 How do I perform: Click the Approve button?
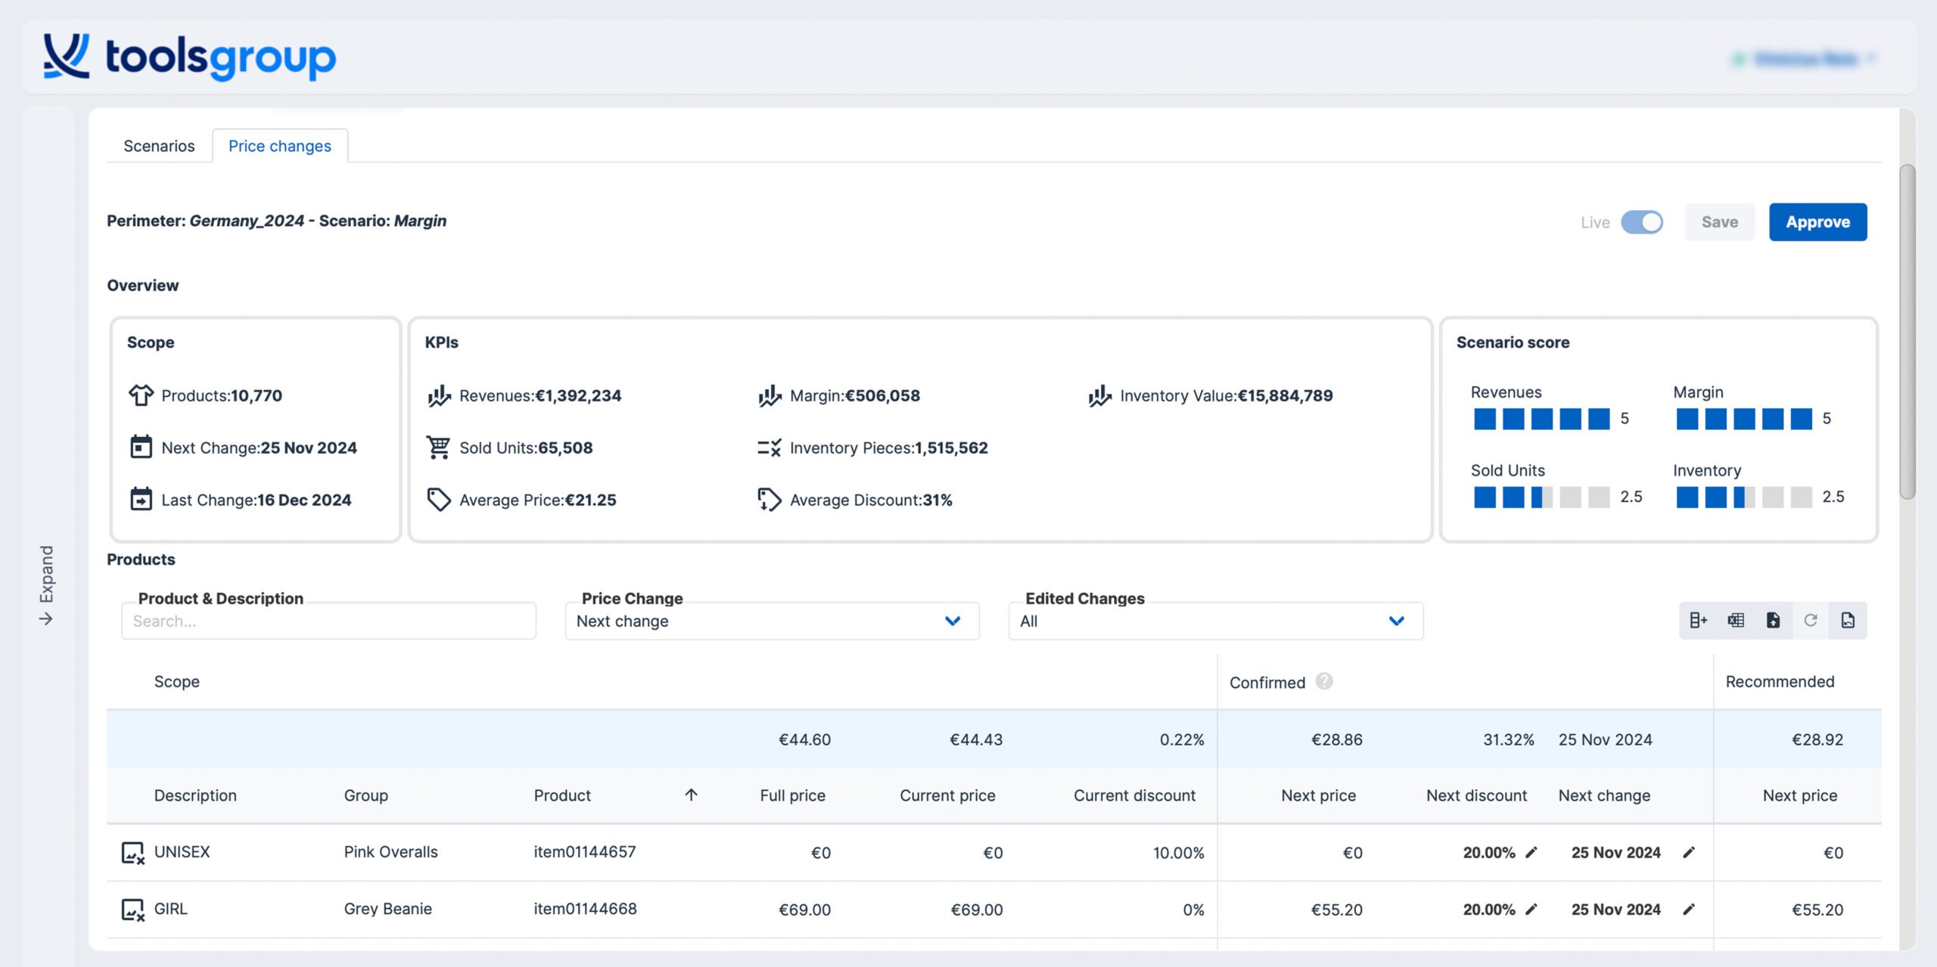[1817, 222]
